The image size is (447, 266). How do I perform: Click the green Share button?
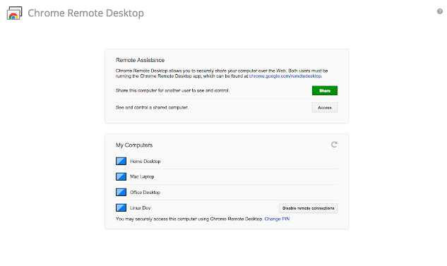(x=325, y=90)
